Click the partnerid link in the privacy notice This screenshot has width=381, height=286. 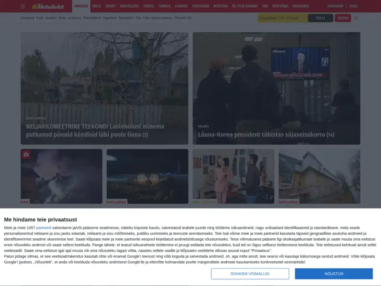click(43, 227)
